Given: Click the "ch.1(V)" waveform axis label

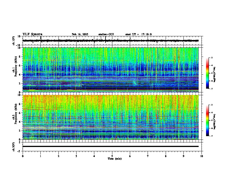Looking at the screenshot, I should point(14,41).
